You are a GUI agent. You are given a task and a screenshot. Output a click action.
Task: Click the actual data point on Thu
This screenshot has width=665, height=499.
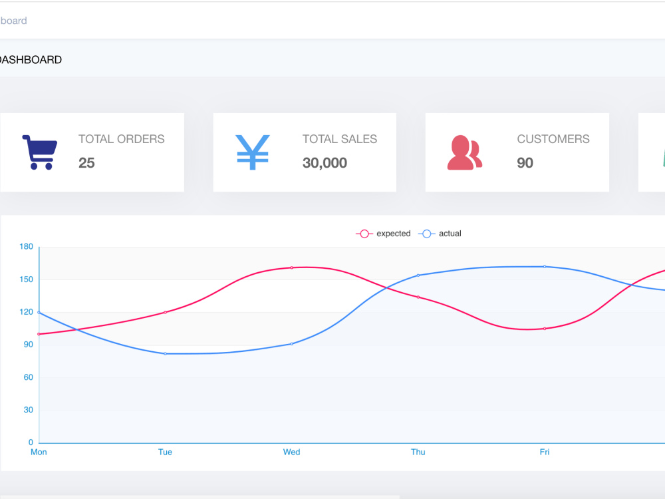tap(418, 275)
